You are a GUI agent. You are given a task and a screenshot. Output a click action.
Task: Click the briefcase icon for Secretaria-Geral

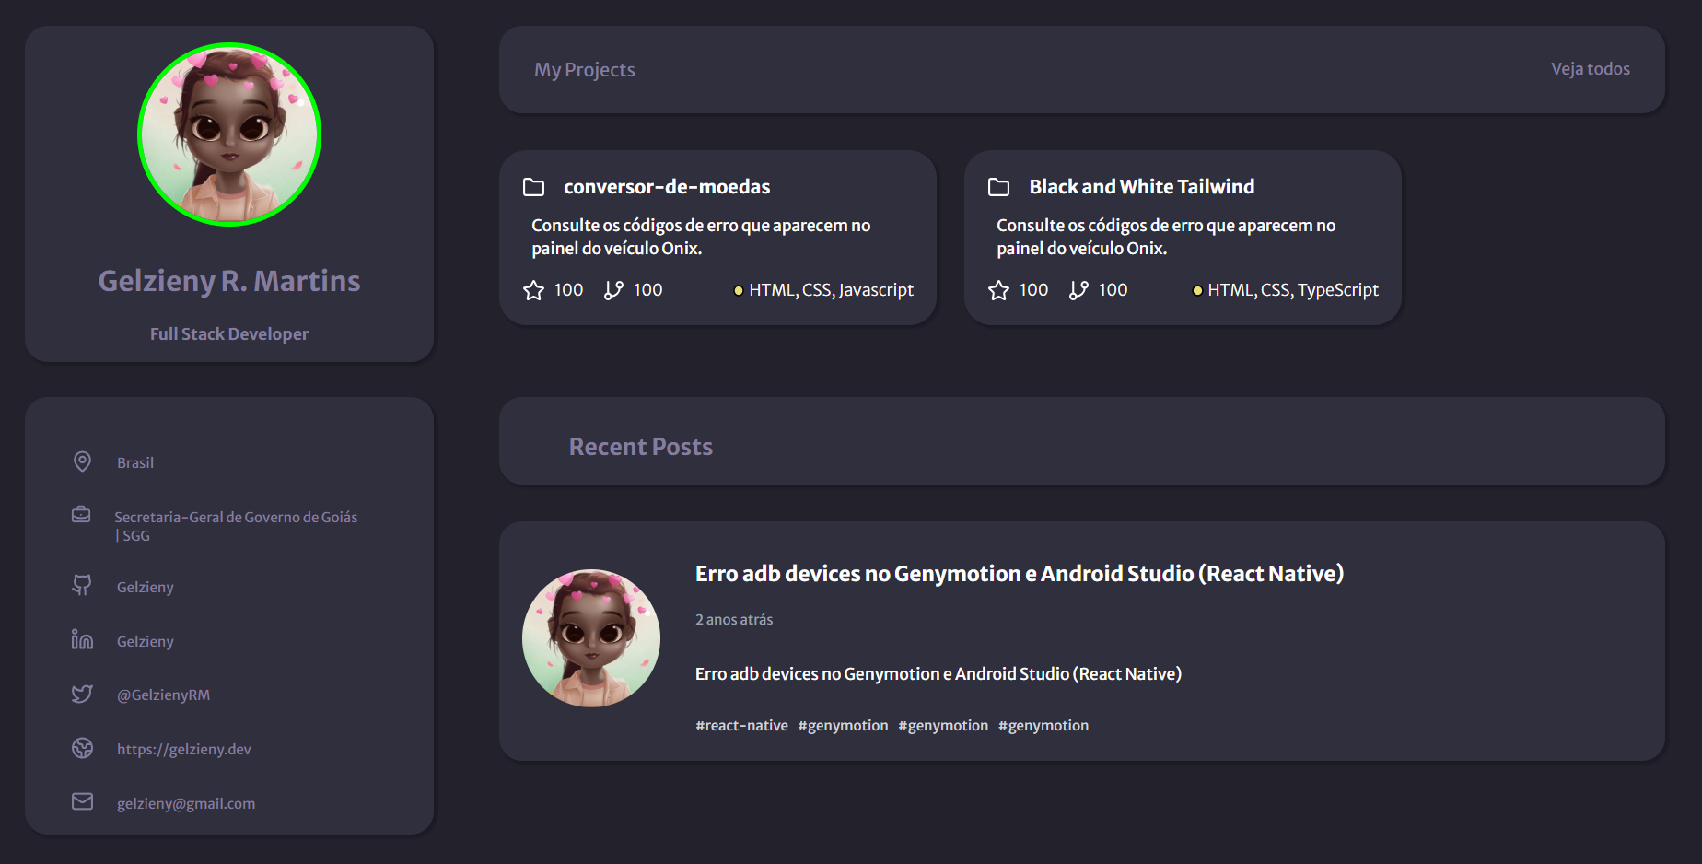pyautogui.click(x=81, y=514)
